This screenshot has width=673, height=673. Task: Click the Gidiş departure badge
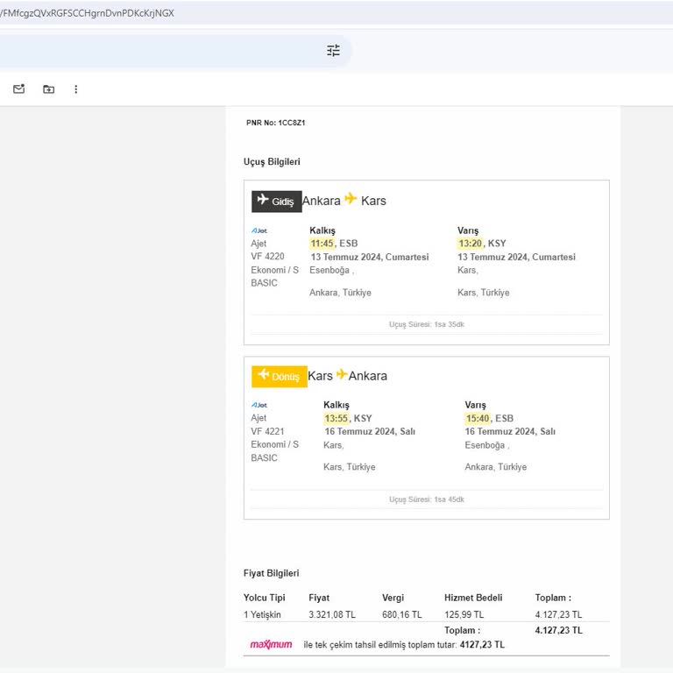tap(276, 202)
